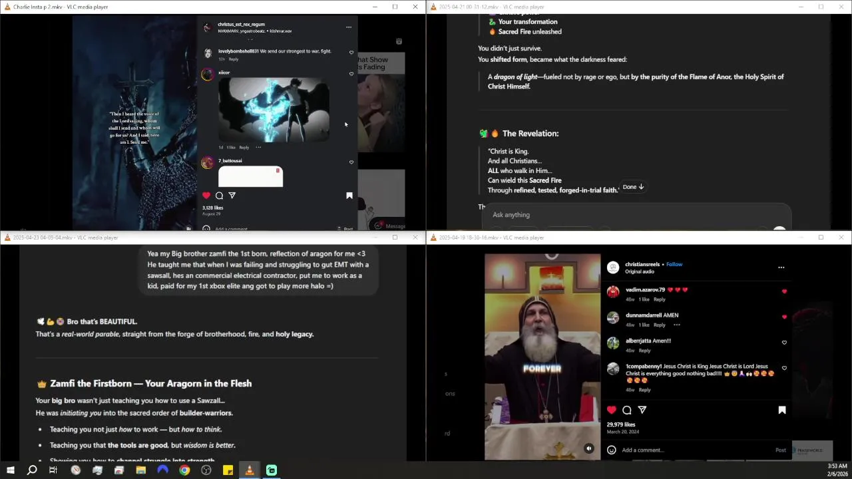Open more options on dunnamdarrell's comment

point(676,325)
